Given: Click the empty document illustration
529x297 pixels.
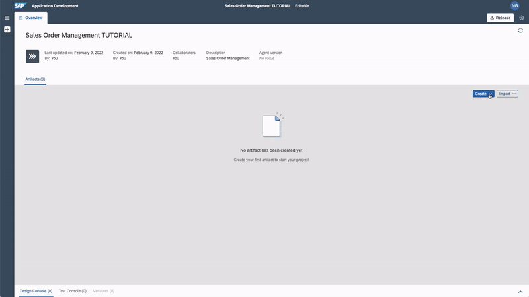Looking at the screenshot, I should tap(272, 125).
